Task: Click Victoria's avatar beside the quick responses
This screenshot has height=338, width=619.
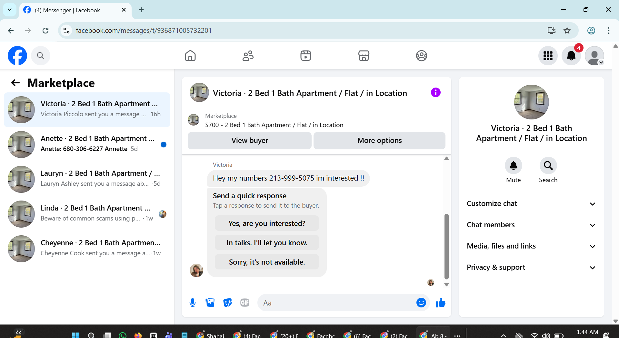Action: tap(196, 270)
